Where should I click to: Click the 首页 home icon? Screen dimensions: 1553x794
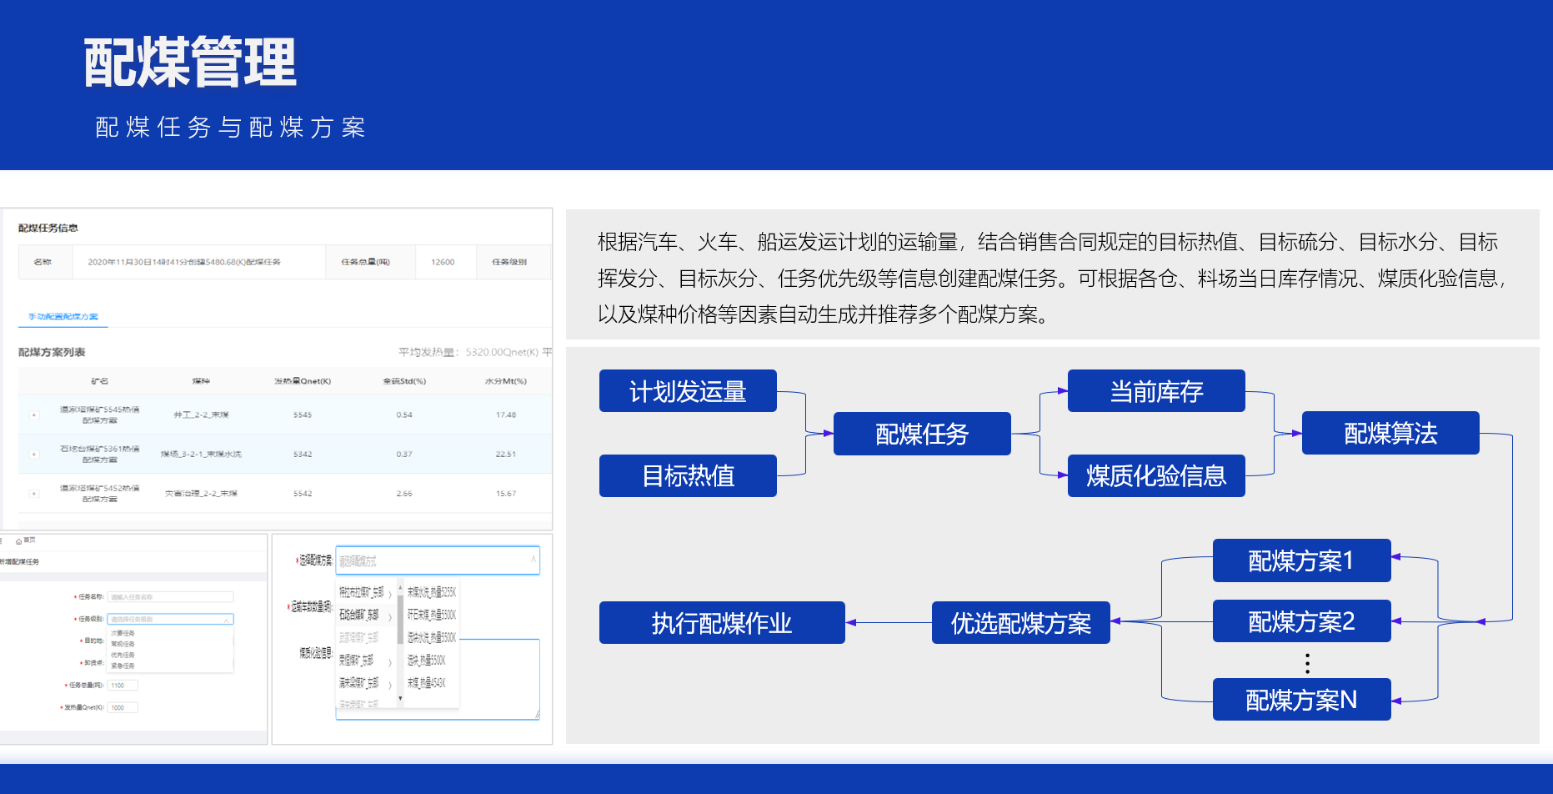point(19,541)
